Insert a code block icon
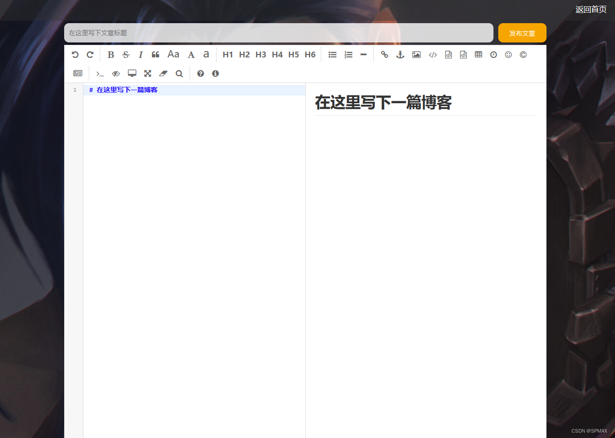Image resolution: width=615 pixels, height=438 pixels. [464, 55]
